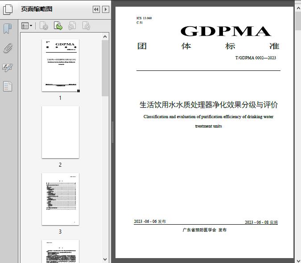
Task: Open the Signatures panel
Action: click(8, 67)
